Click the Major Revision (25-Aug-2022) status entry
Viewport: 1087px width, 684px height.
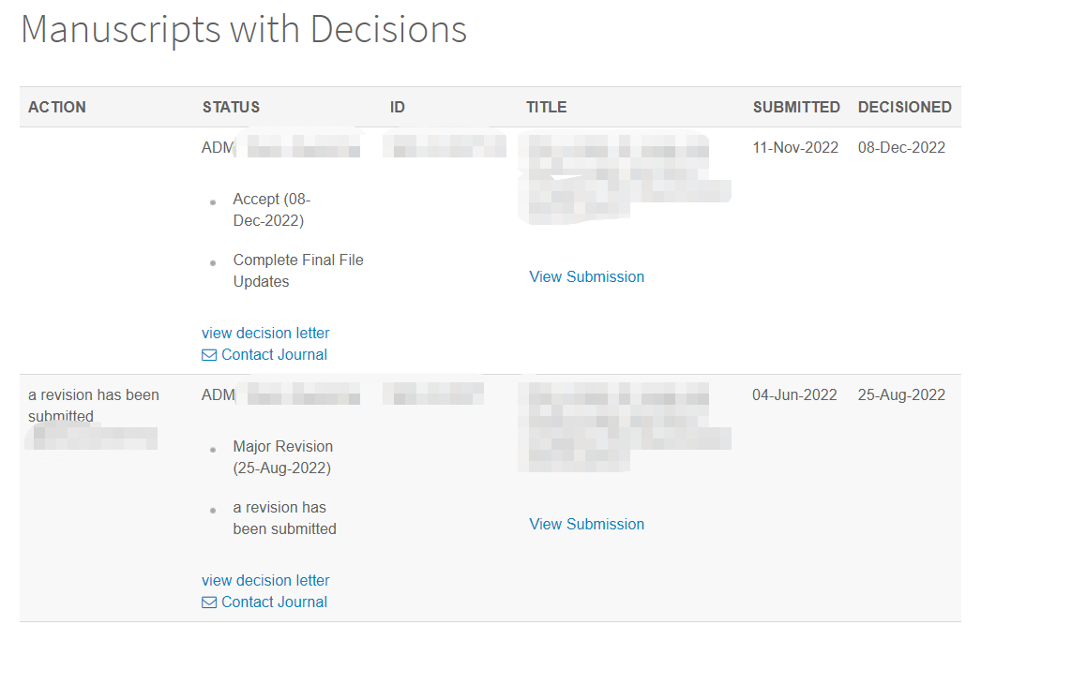[282, 457]
